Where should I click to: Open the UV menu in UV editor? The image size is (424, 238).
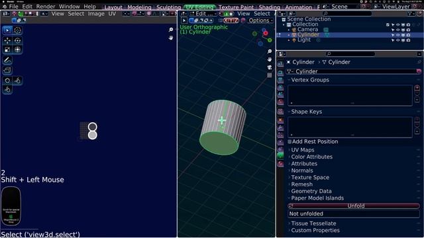(x=112, y=13)
